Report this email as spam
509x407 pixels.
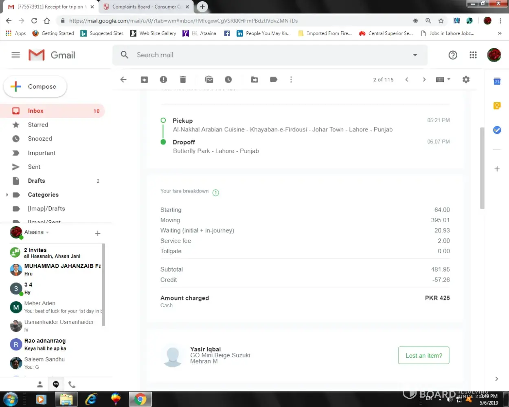(x=163, y=80)
